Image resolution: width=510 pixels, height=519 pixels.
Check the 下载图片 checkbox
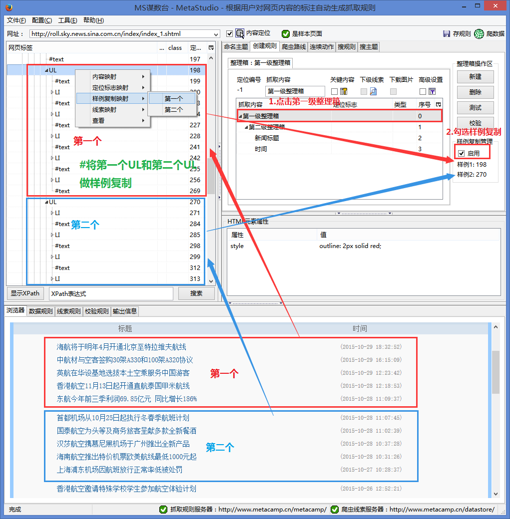(x=393, y=91)
